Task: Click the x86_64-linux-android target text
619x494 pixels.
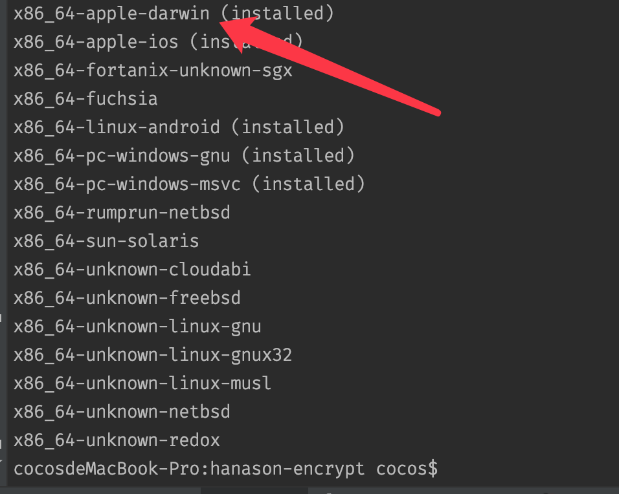Action: (117, 127)
